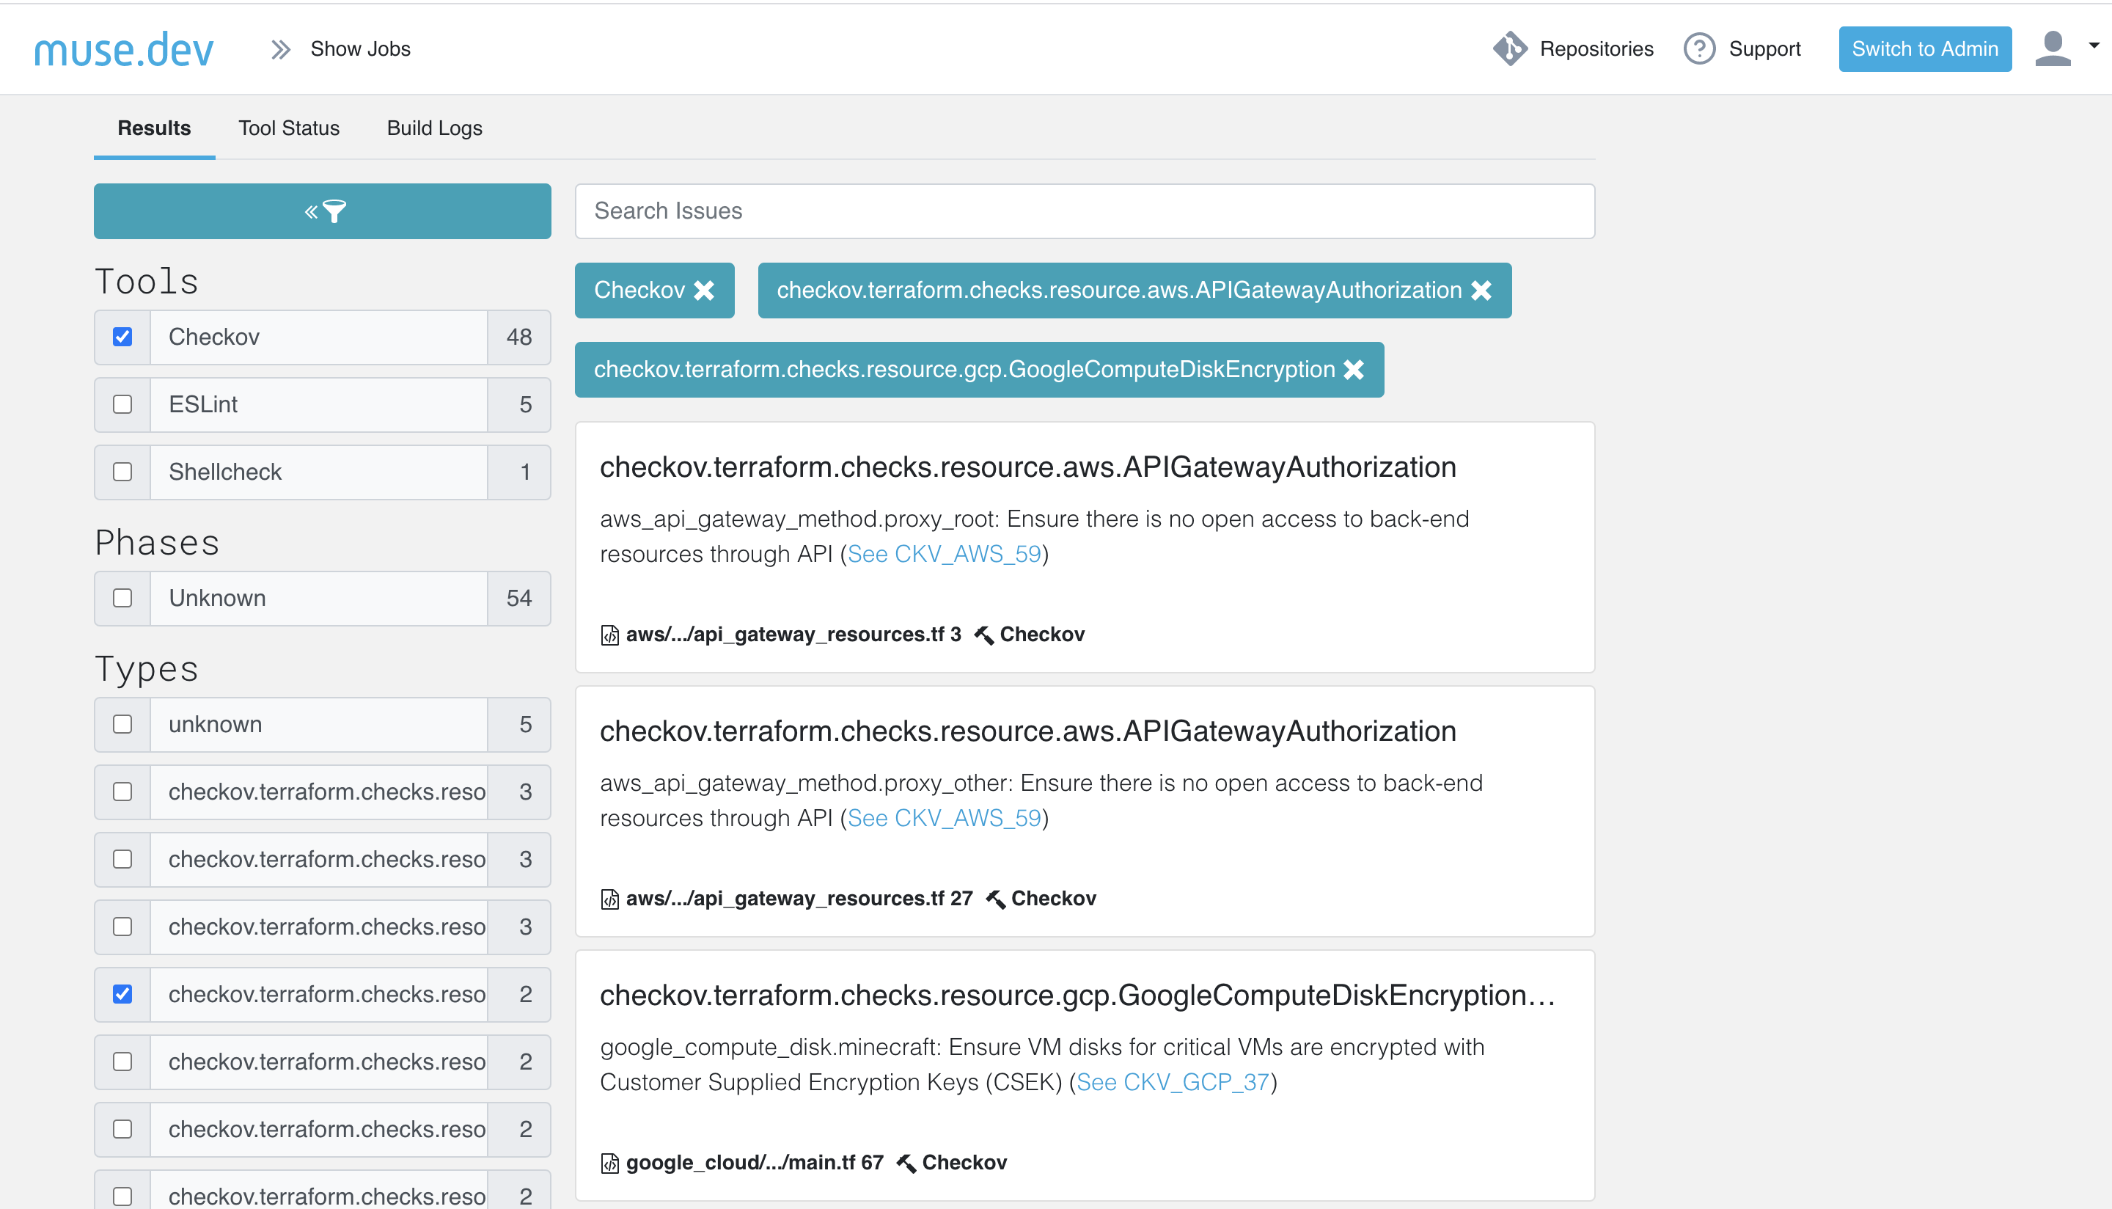Click the user profile avatar icon
2112x1209 pixels.
click(2053, 49)
